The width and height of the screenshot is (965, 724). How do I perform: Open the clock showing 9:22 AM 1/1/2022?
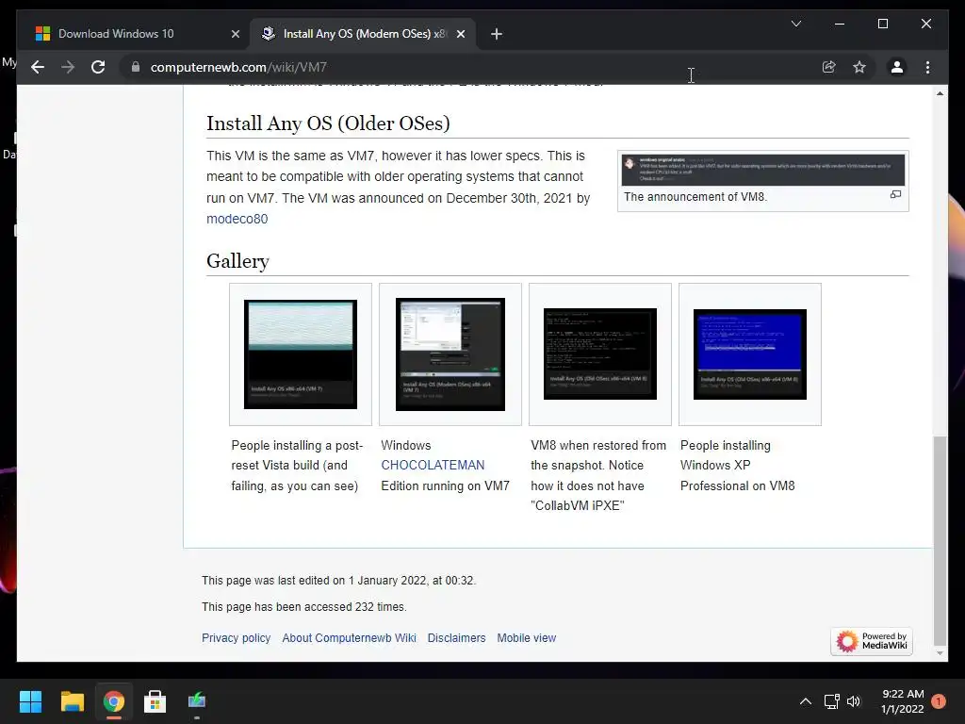click(x=902, y=701)
